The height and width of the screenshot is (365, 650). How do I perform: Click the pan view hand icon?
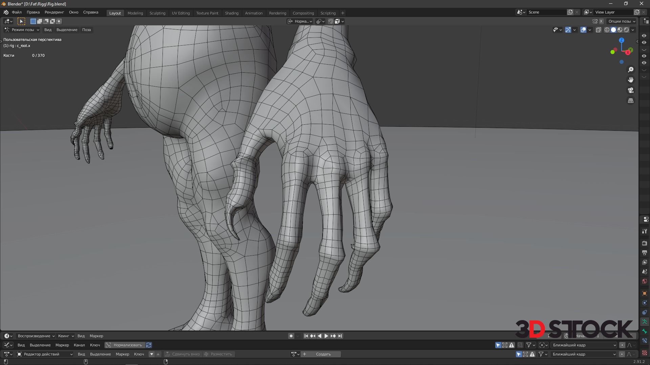(x=630, y=80)
